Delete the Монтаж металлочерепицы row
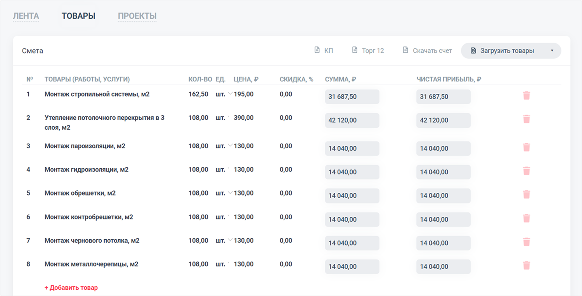 pos(526,266)
